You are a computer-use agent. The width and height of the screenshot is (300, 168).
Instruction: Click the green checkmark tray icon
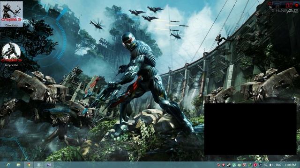pyautogui.click(x=250, y=165)
